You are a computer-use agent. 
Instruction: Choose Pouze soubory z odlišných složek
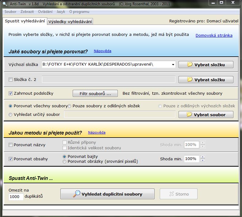coord(70,106)
